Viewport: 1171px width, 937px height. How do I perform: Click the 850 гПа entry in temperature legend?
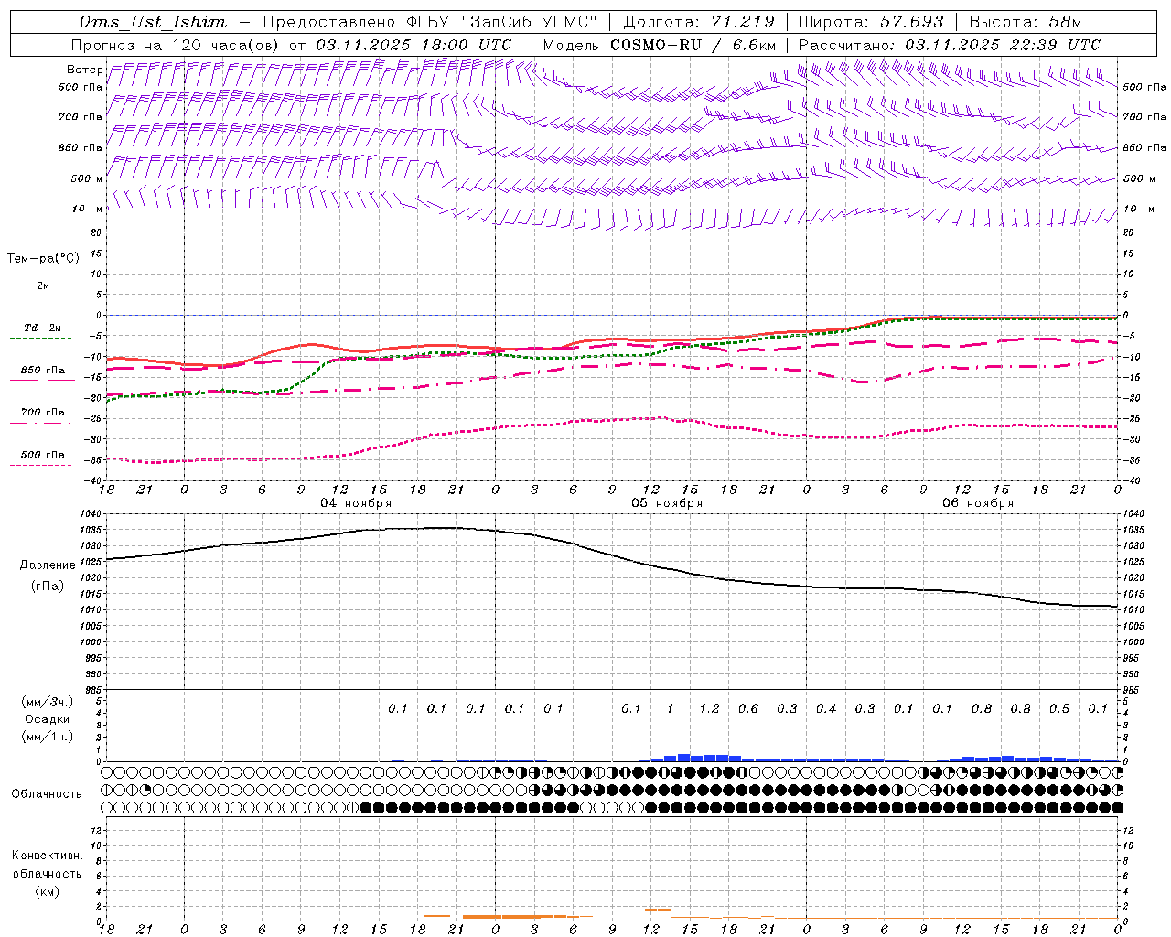[x=43, y=371]
